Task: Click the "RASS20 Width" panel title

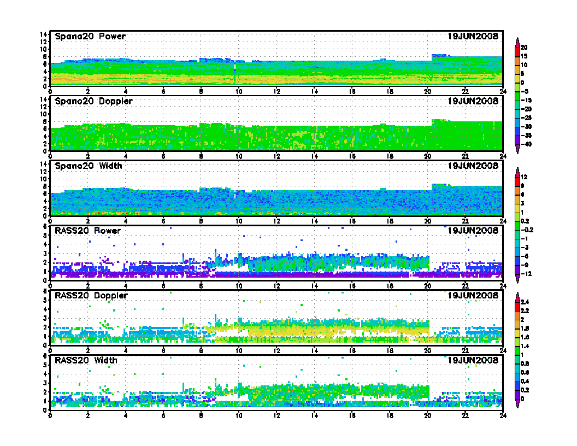Action: pyautogui.click(x=86, y=360)
